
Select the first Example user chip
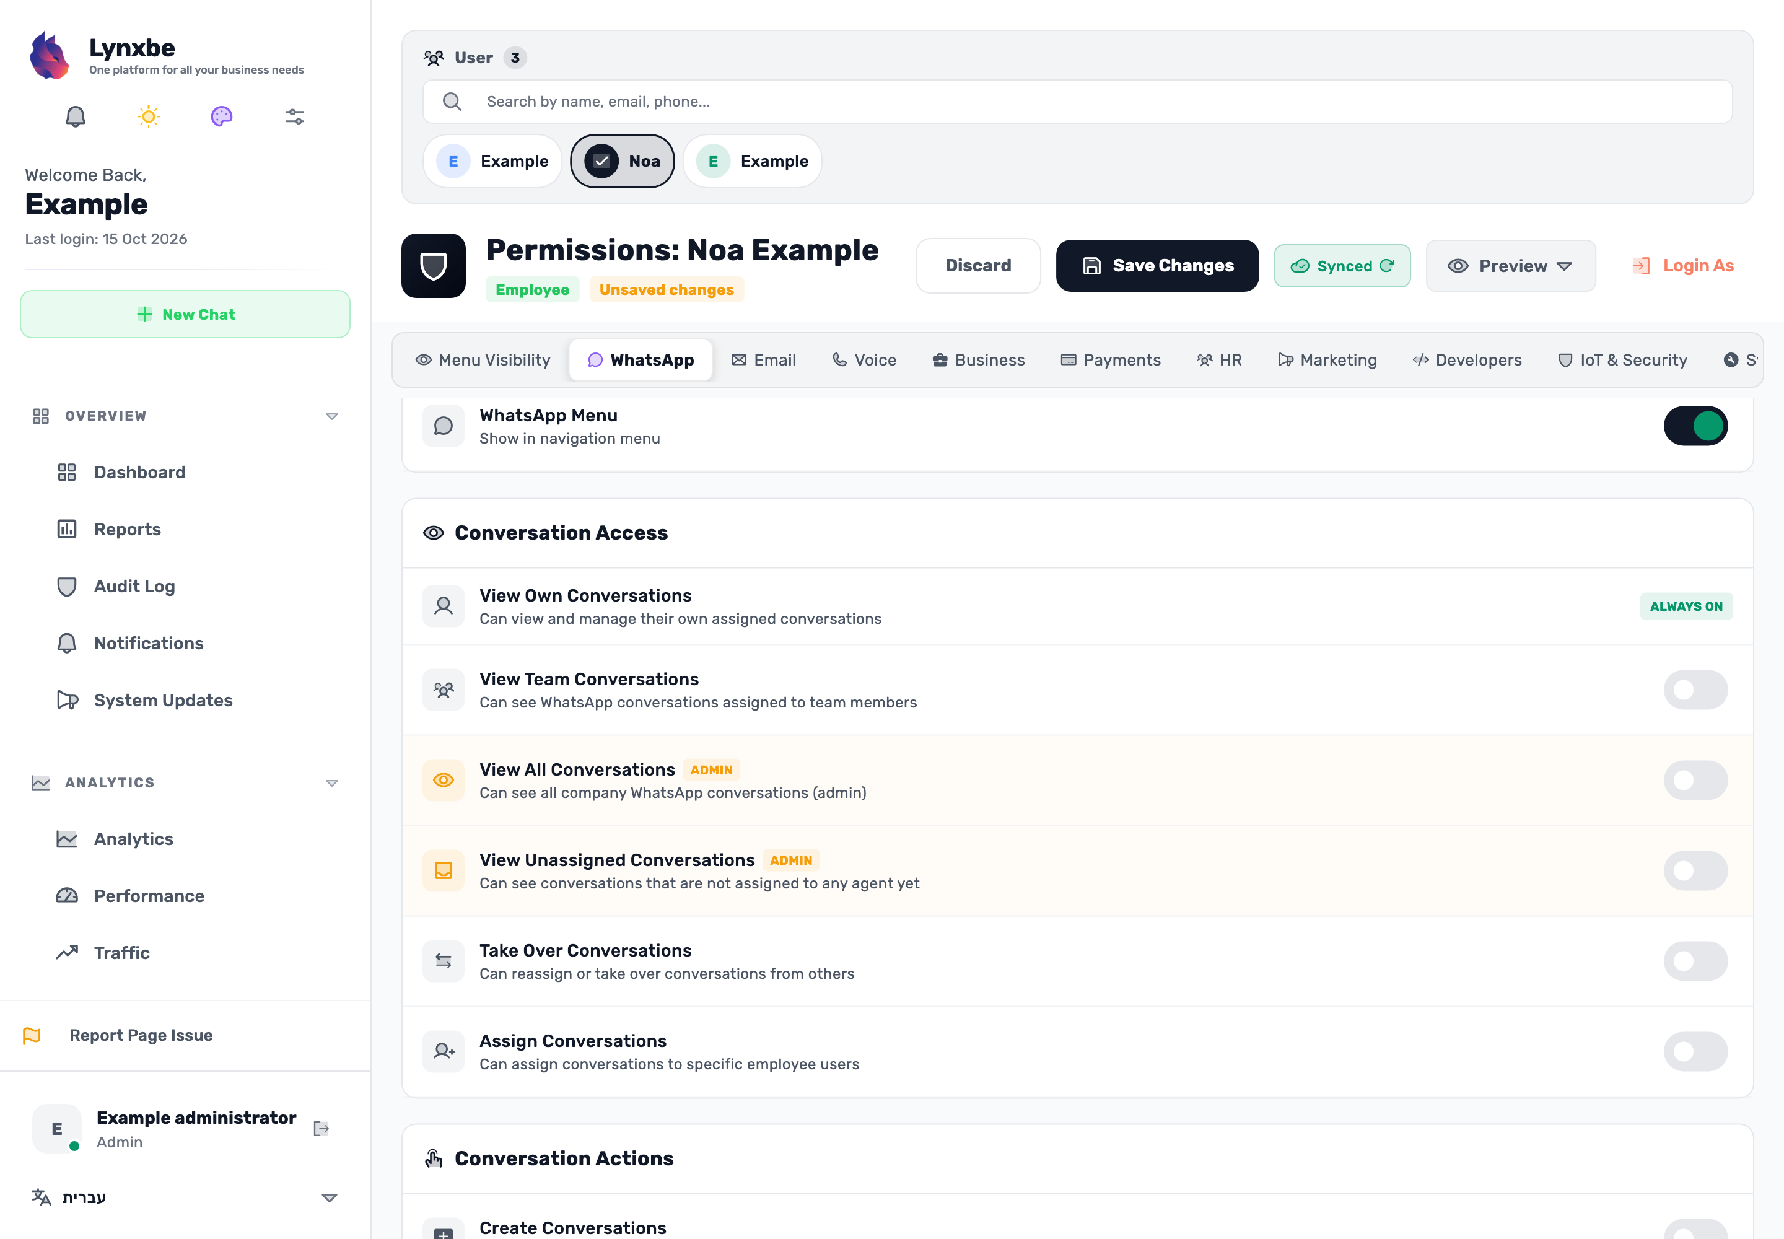point(492,160)
